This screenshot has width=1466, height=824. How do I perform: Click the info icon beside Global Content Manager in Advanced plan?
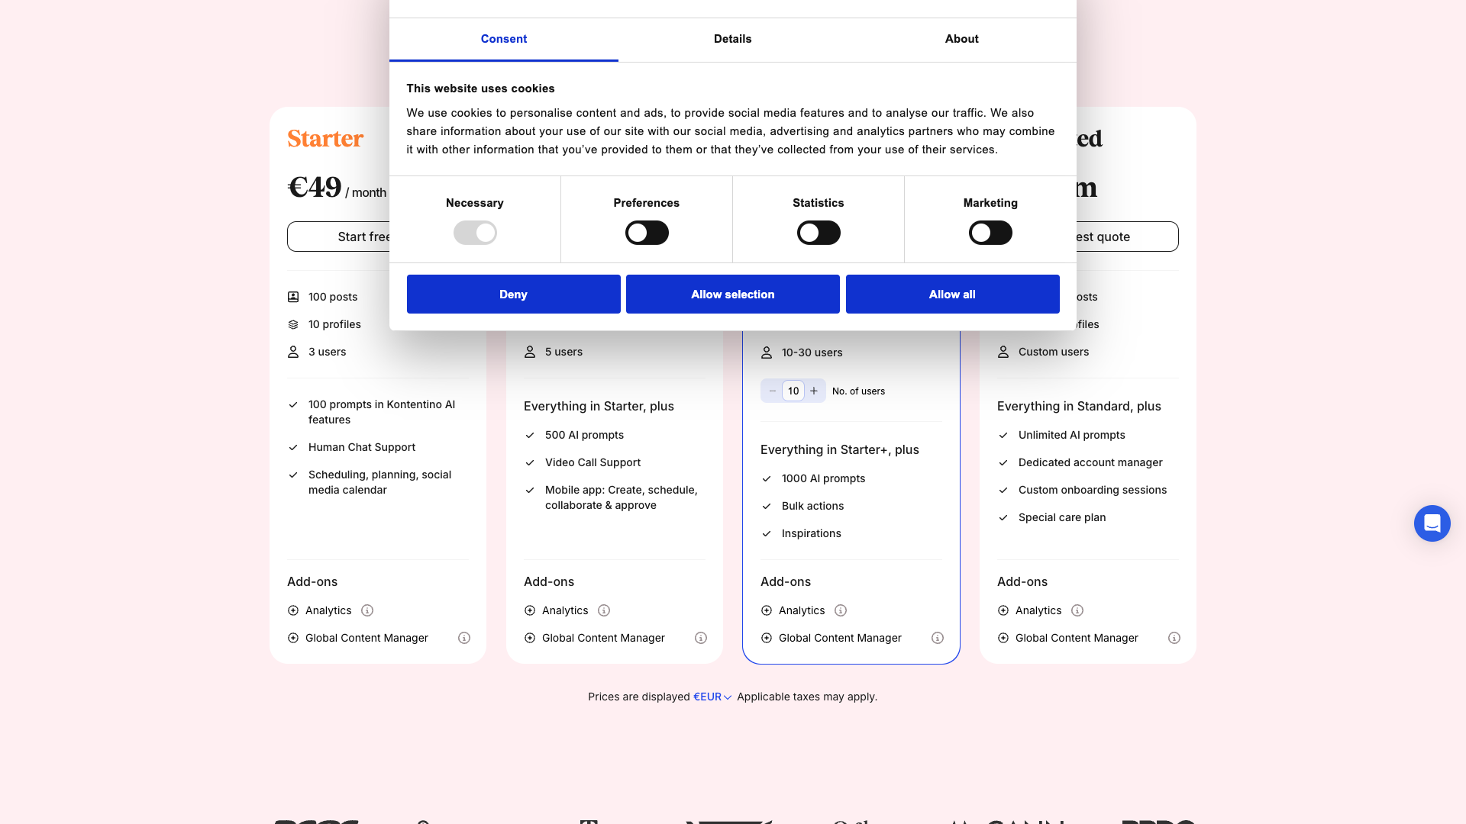tap(1174, 638)
